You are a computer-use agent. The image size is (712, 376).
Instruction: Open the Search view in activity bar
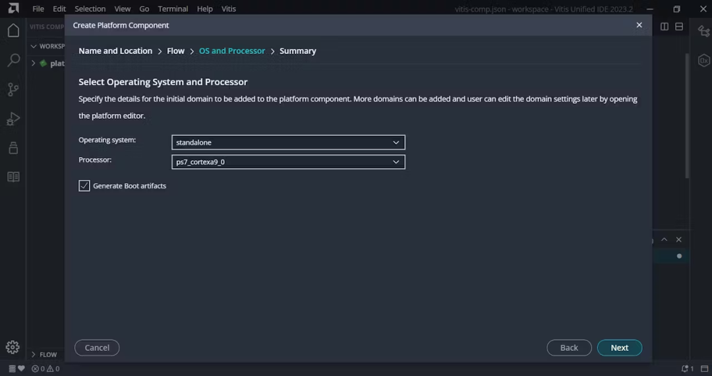pos(14,60)
